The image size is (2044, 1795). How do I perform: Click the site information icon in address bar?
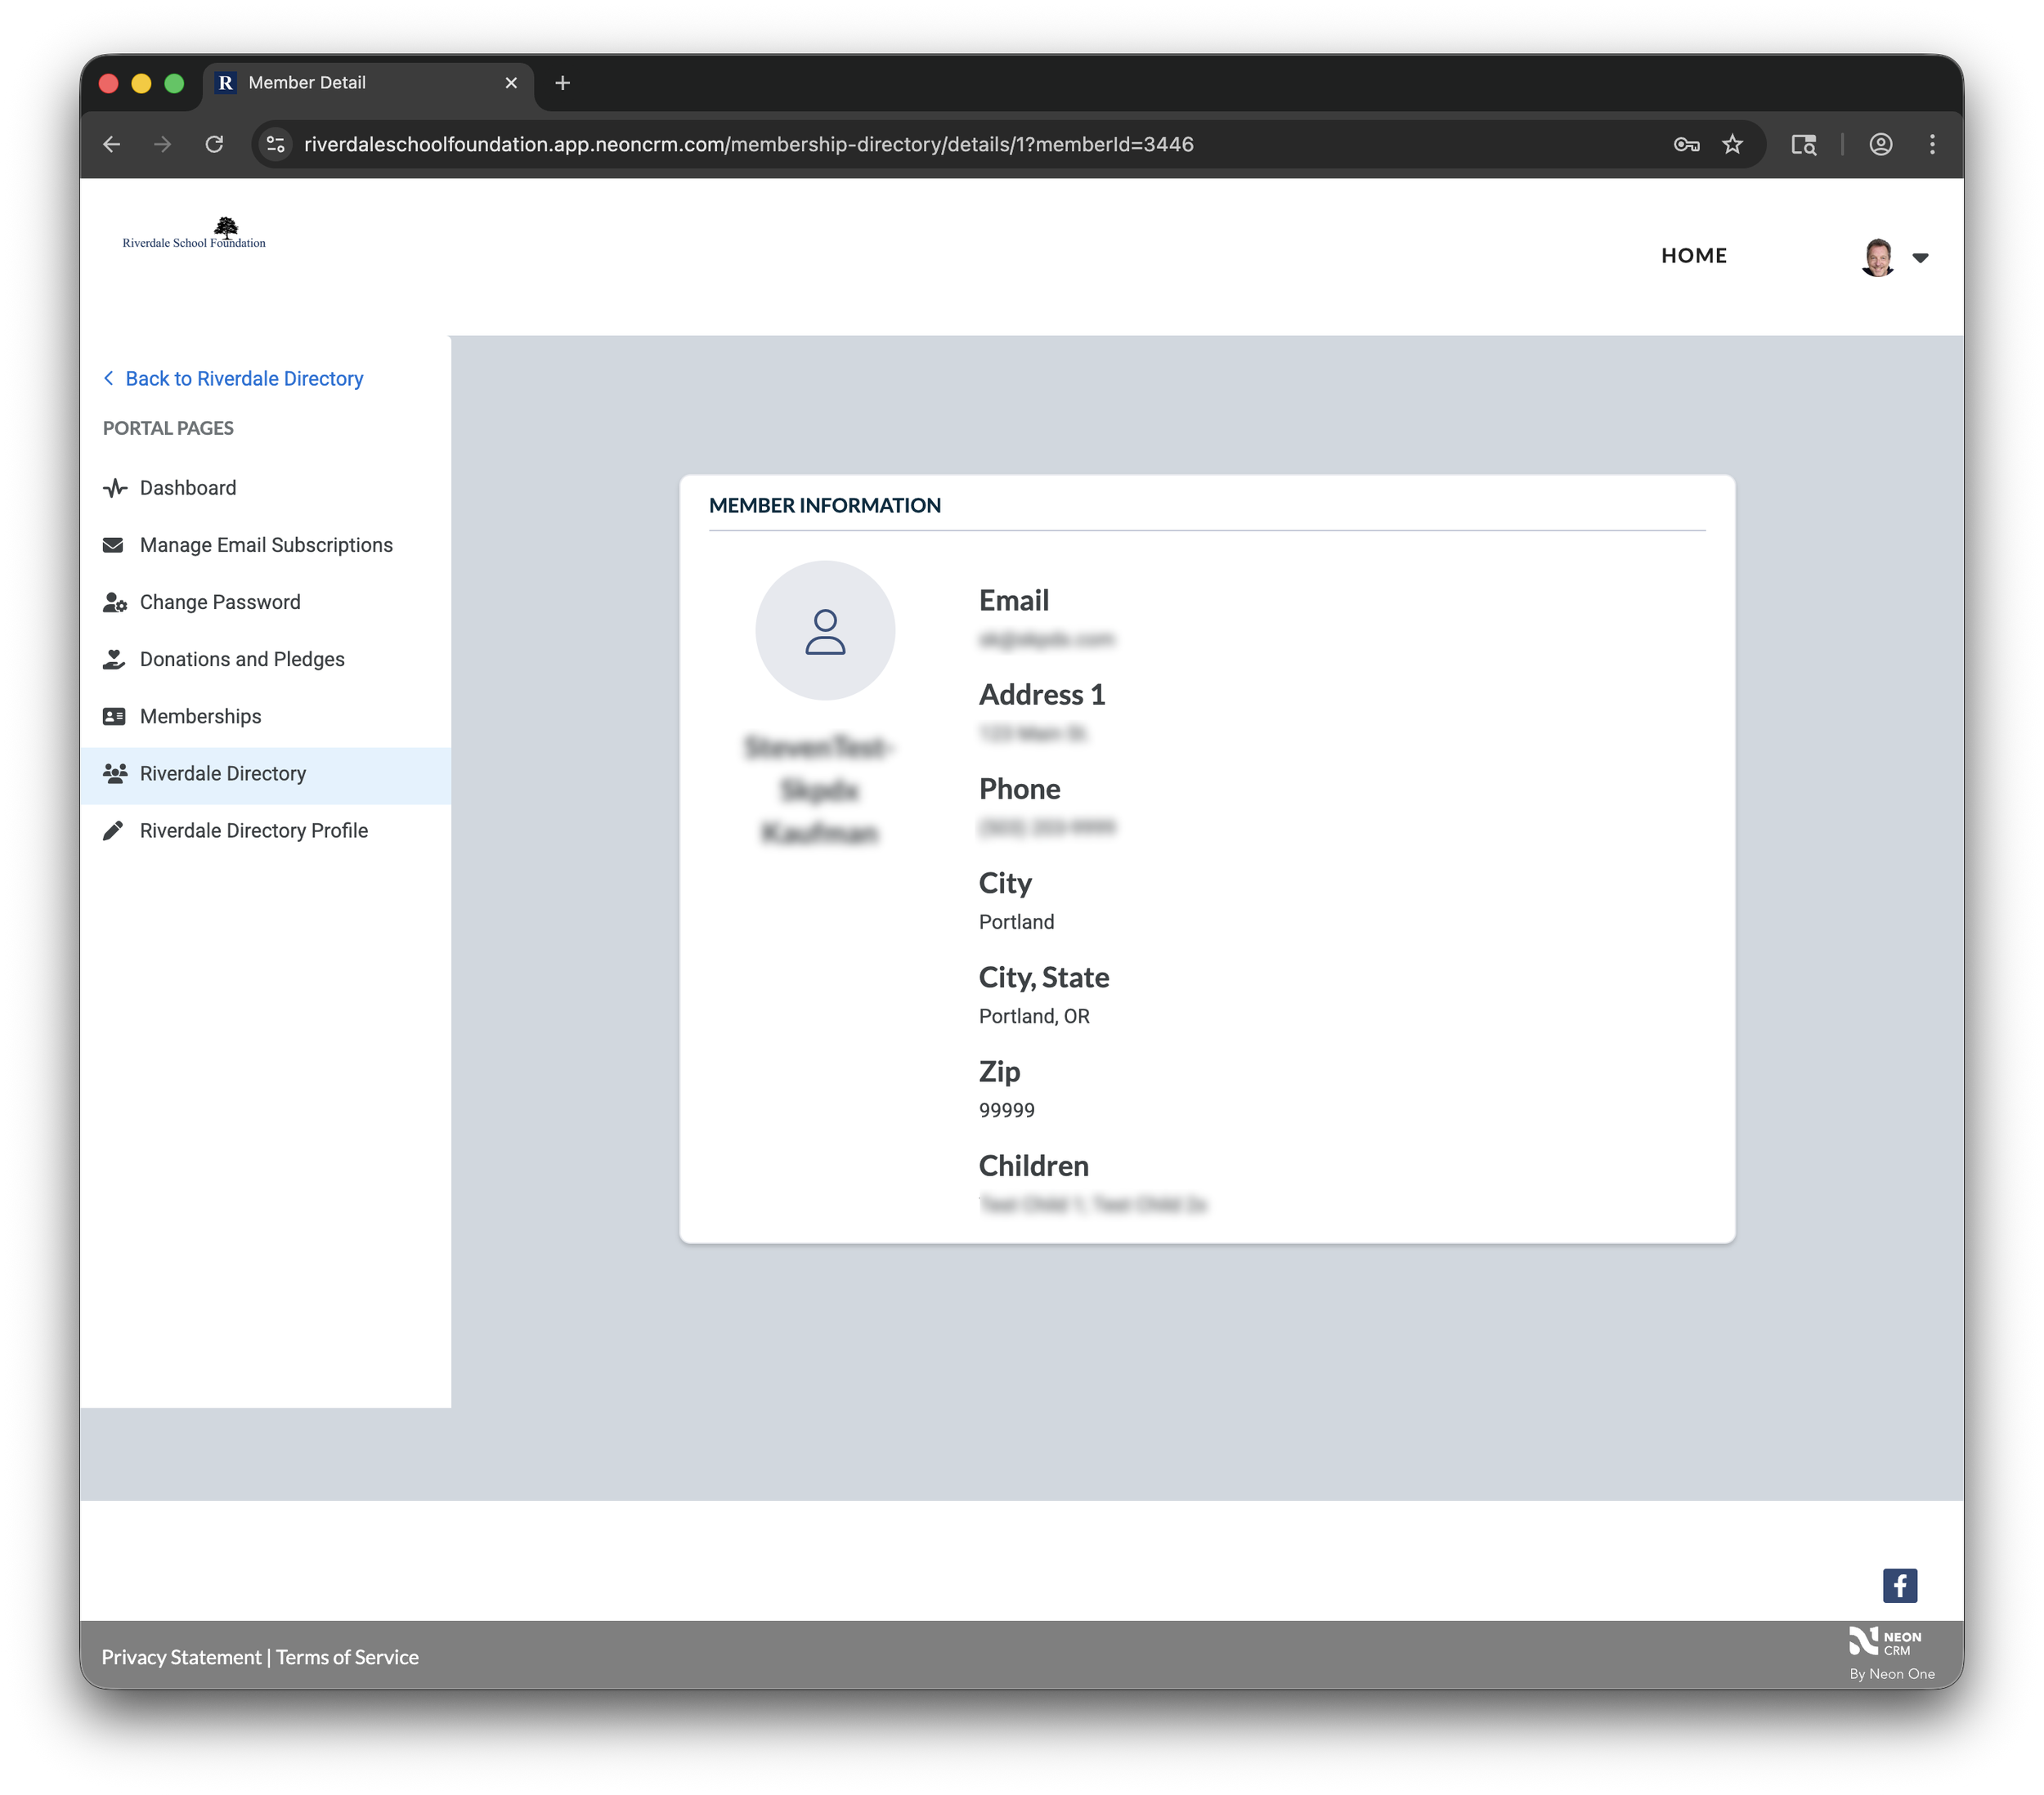(276, 144)
